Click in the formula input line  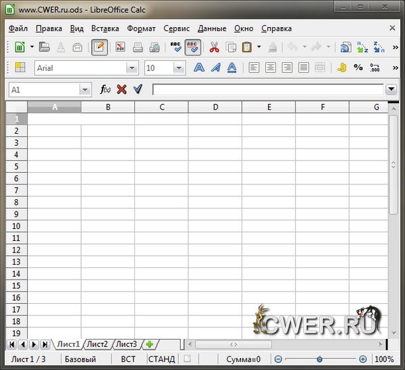pos(267,89)
